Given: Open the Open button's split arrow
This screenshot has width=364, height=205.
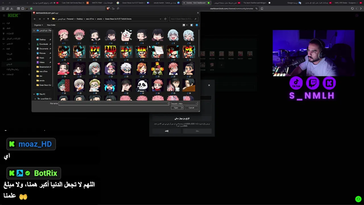Looking at the screenshot, I should tap(182, 108).
